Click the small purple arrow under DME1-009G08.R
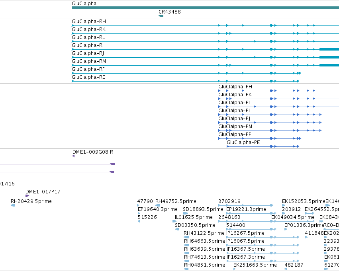339x271 pixels. click(x=74, y=156)
